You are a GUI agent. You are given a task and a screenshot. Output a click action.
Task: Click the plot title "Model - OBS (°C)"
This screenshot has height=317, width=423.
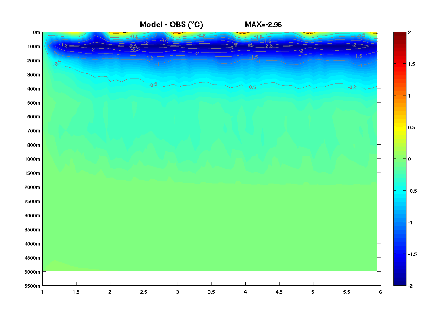coord(171,25)
